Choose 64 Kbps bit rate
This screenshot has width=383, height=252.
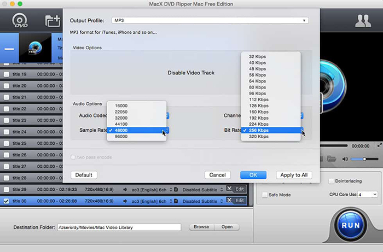tap(271, 81)
